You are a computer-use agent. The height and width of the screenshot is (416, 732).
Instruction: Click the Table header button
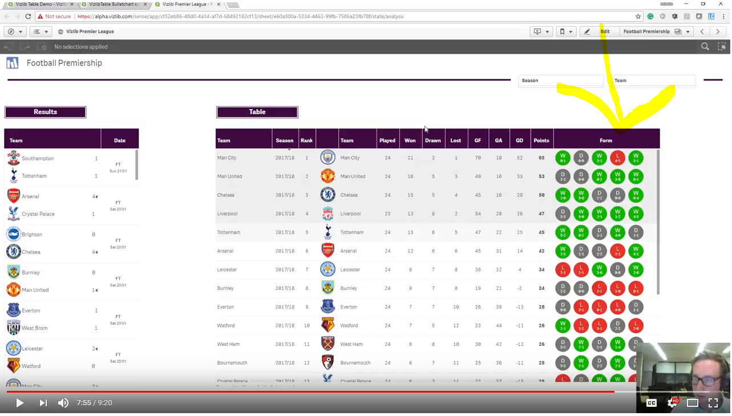(x=257, y=112)
